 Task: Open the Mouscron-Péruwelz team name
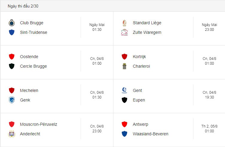[x=39, y=124]
